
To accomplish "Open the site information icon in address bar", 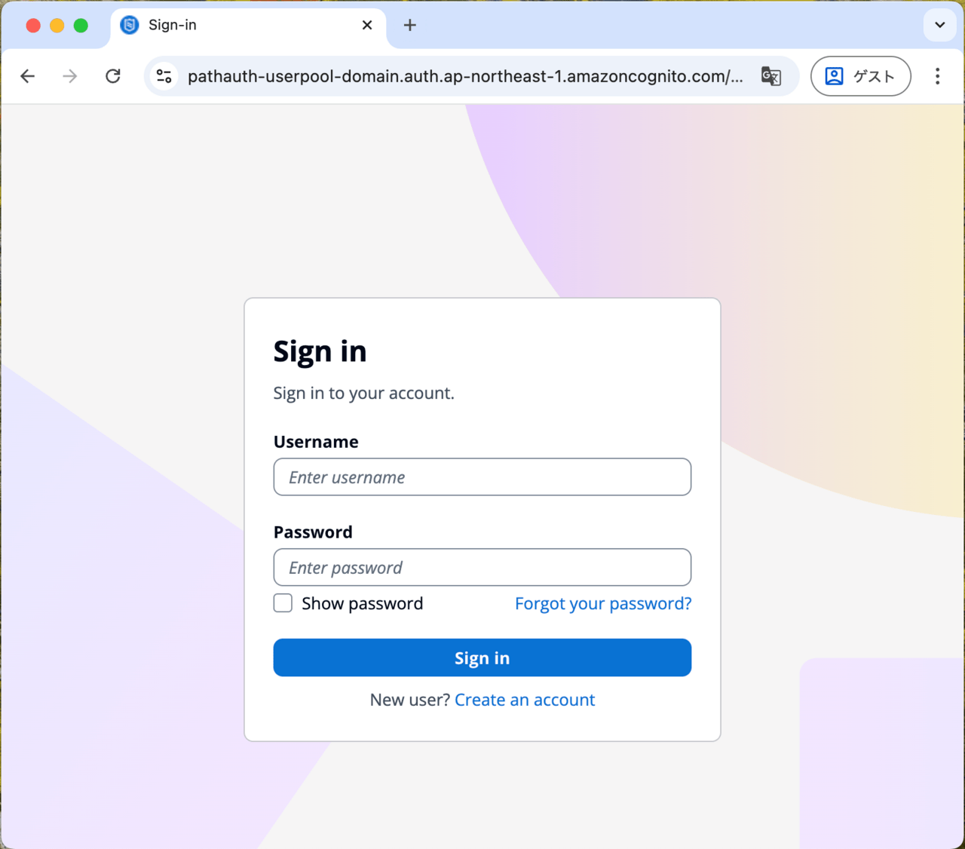I will [x=164, y=76].
